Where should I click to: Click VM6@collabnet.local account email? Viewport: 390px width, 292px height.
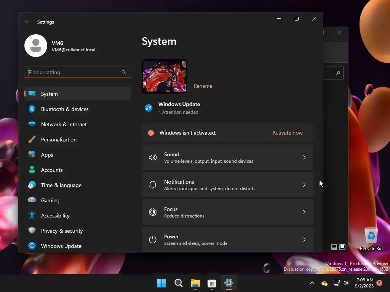point(74,50)
